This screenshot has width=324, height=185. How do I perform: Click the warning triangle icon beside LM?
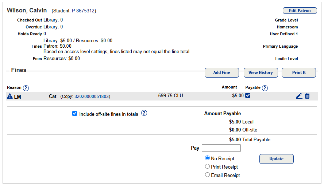pos(10,96)
